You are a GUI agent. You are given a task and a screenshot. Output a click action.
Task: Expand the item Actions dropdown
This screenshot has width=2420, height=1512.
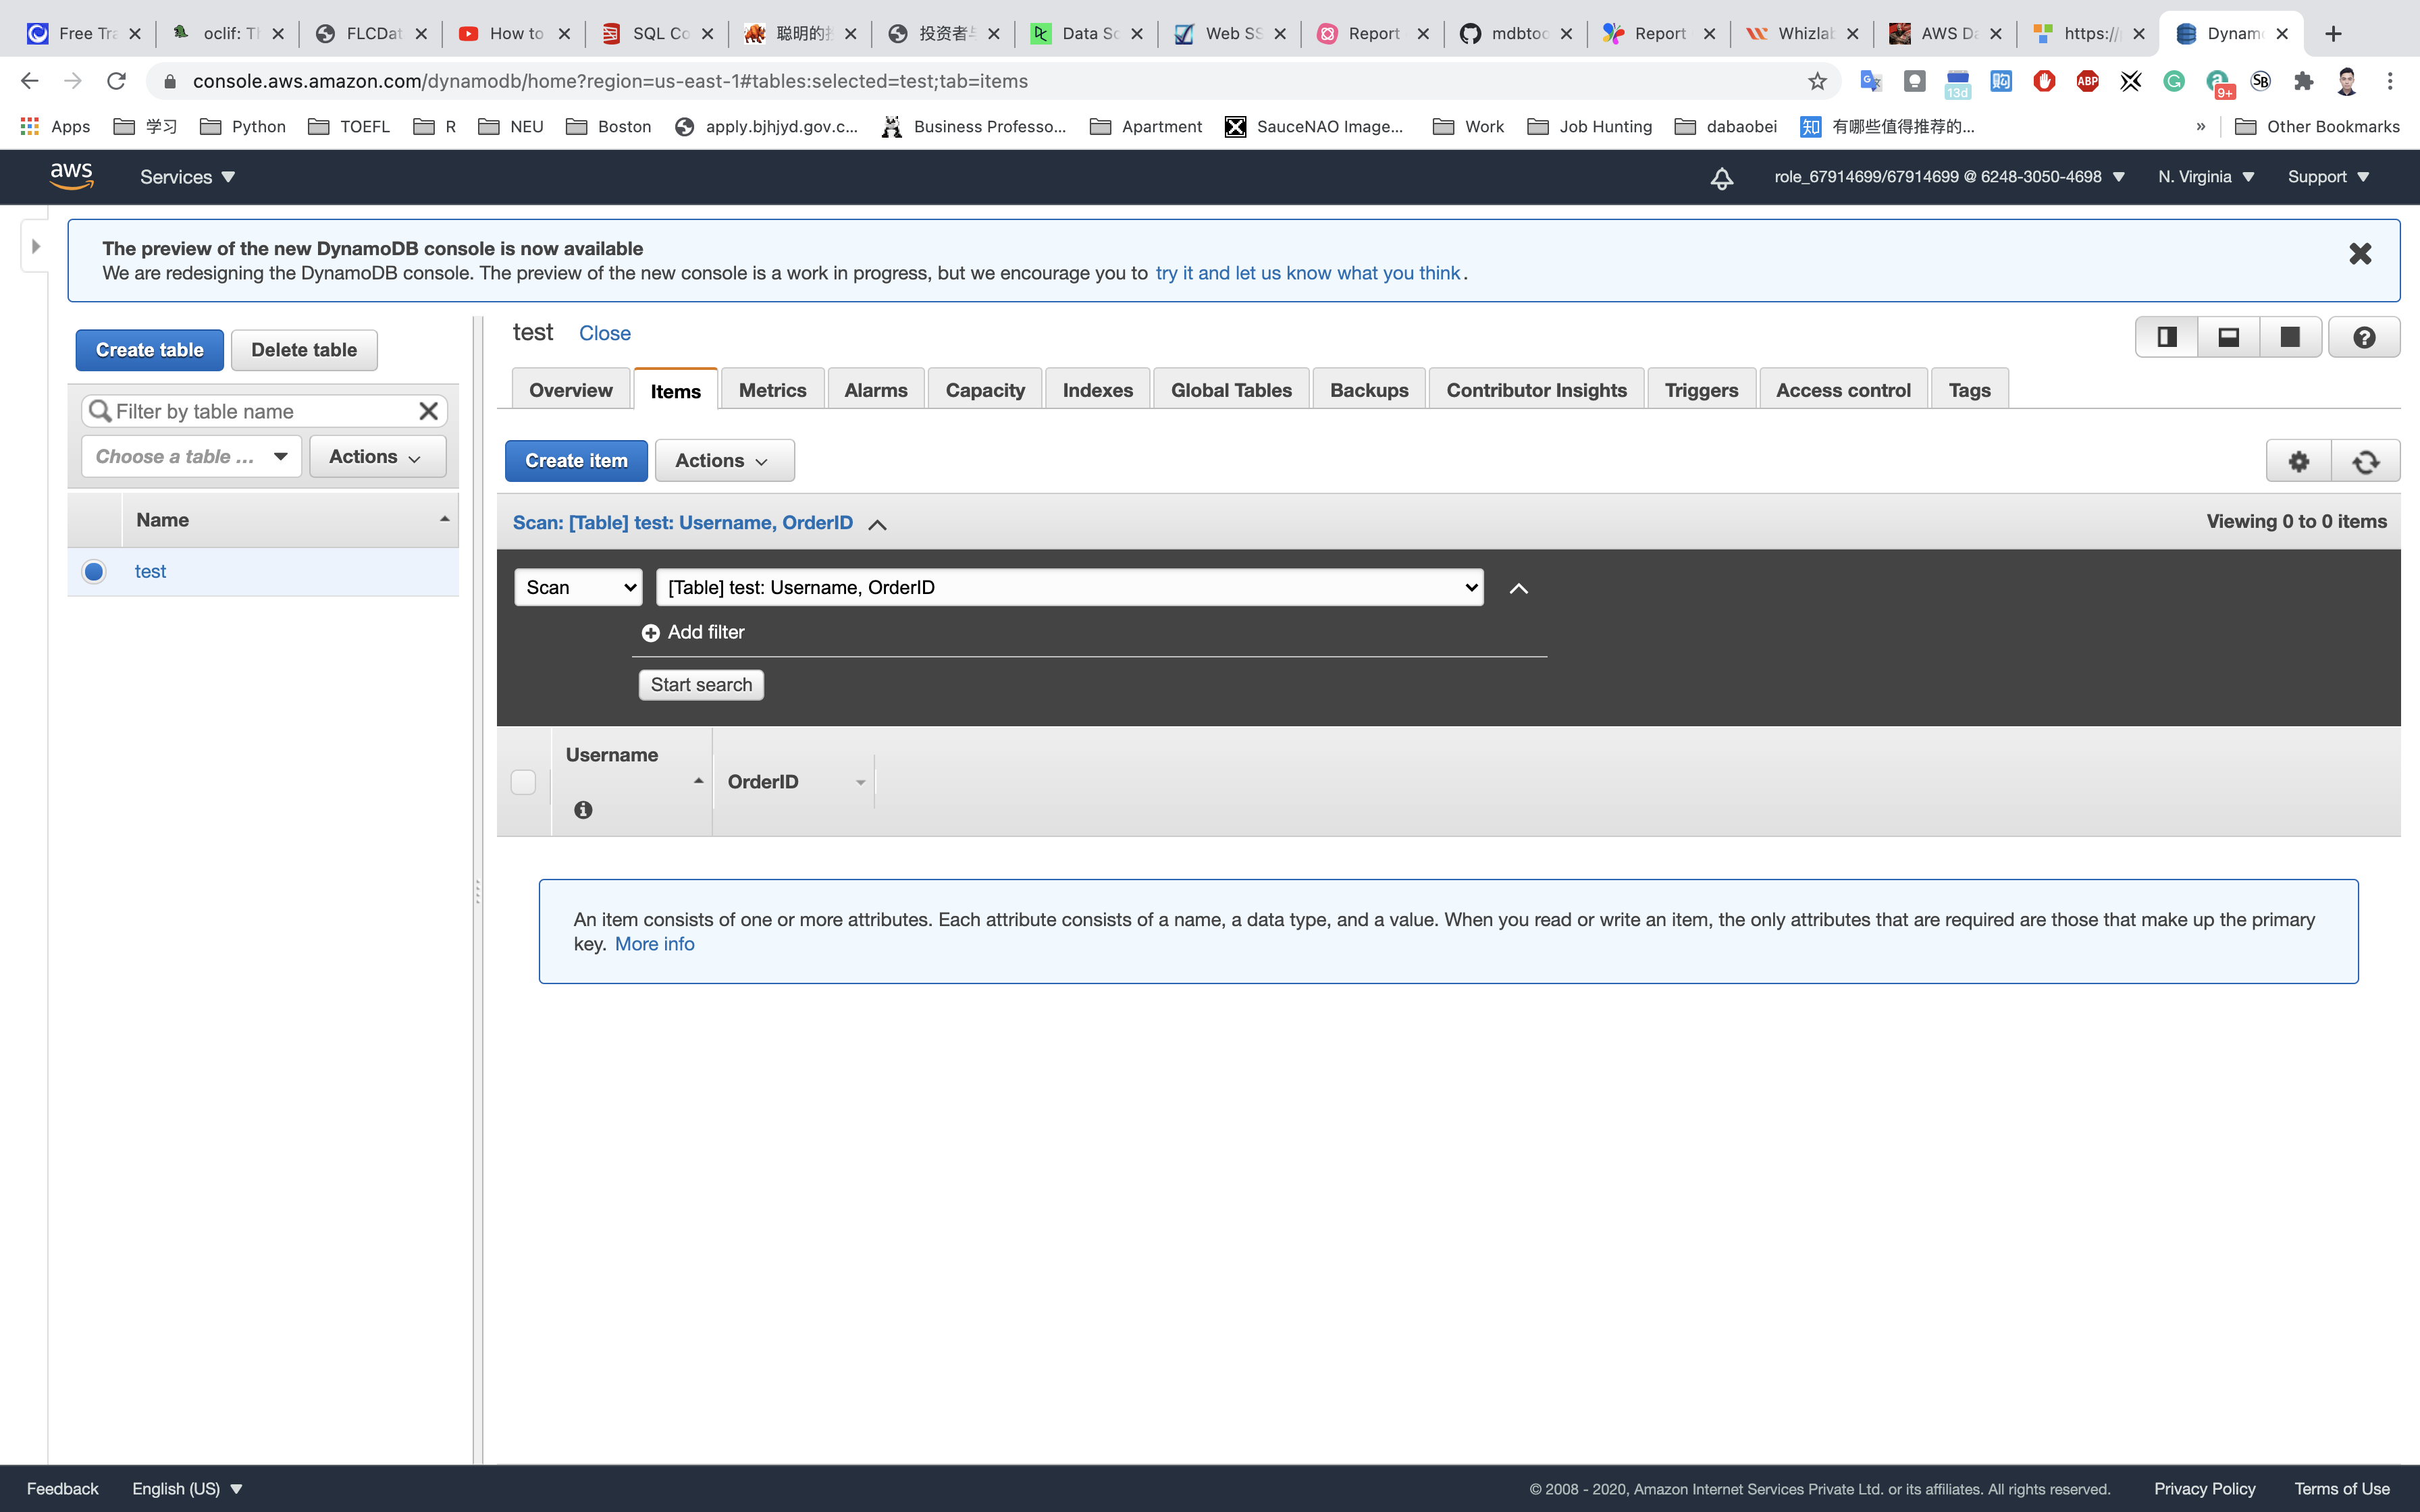coord(724,461)
